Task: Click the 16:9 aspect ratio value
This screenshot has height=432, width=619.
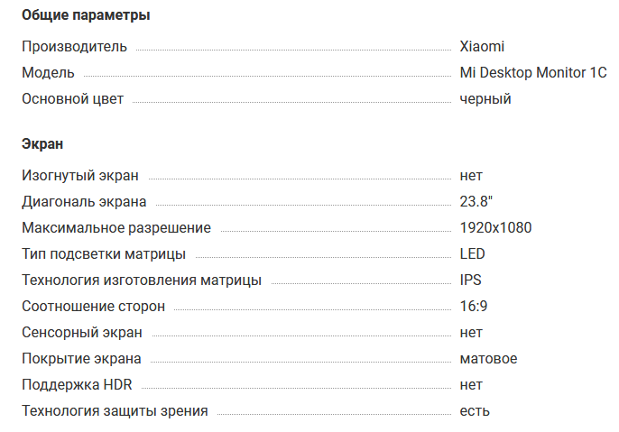Action: point(474,307)
